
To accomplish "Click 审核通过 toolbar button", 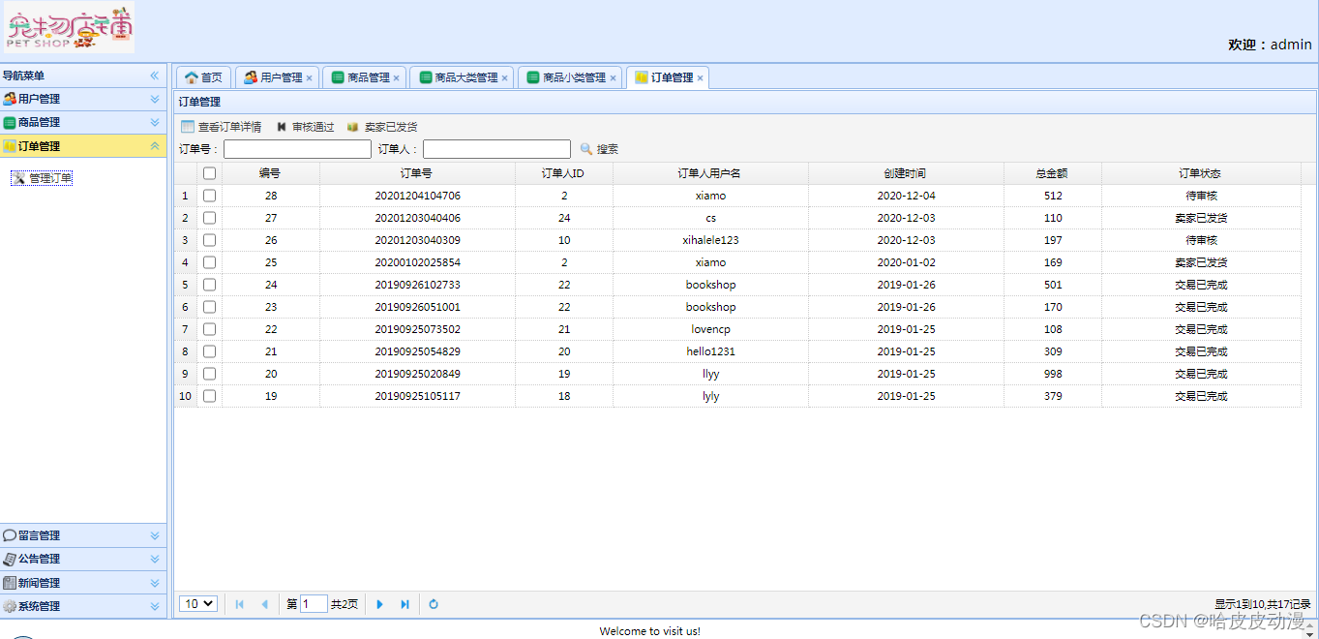I will tap(305, 127).
